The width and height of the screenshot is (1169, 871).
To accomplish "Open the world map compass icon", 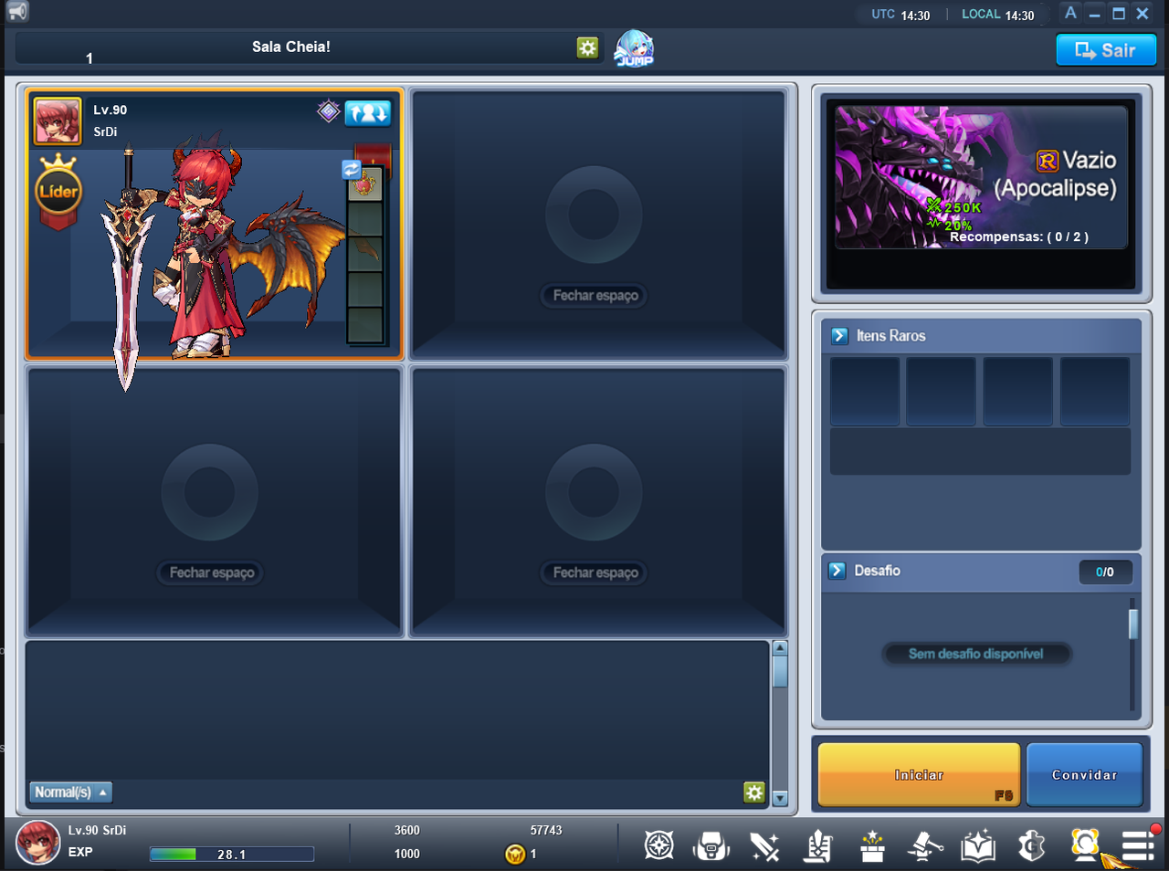I will [658, 845].
